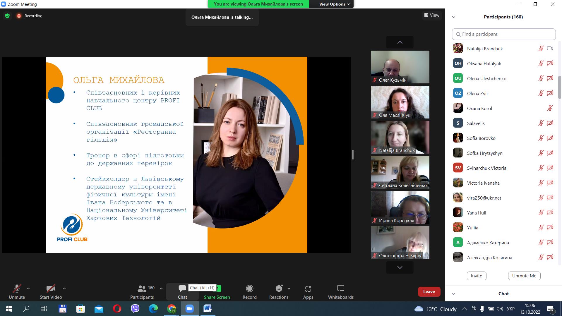Open Viber from the Windows taskbar

click(135, 308)
